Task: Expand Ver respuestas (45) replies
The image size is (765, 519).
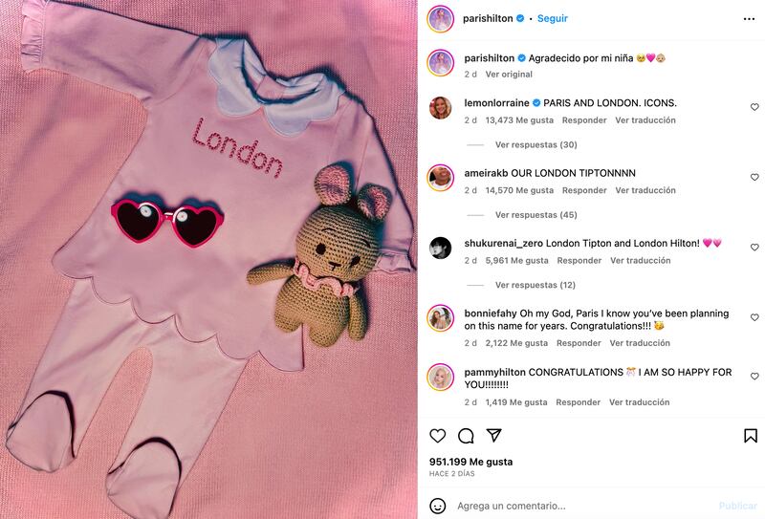Action: pyautogui.click(x=535, y=215)
